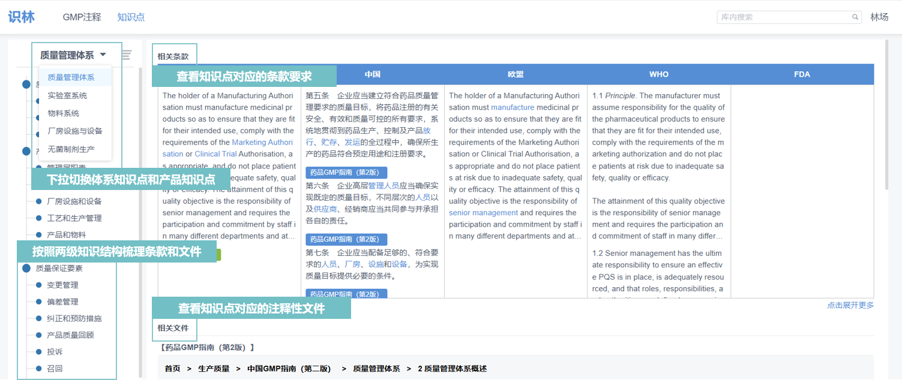Click the bullet dot next to 投诉
The height and width of the screenshot is (380, 902).
(x=39, y=352)
